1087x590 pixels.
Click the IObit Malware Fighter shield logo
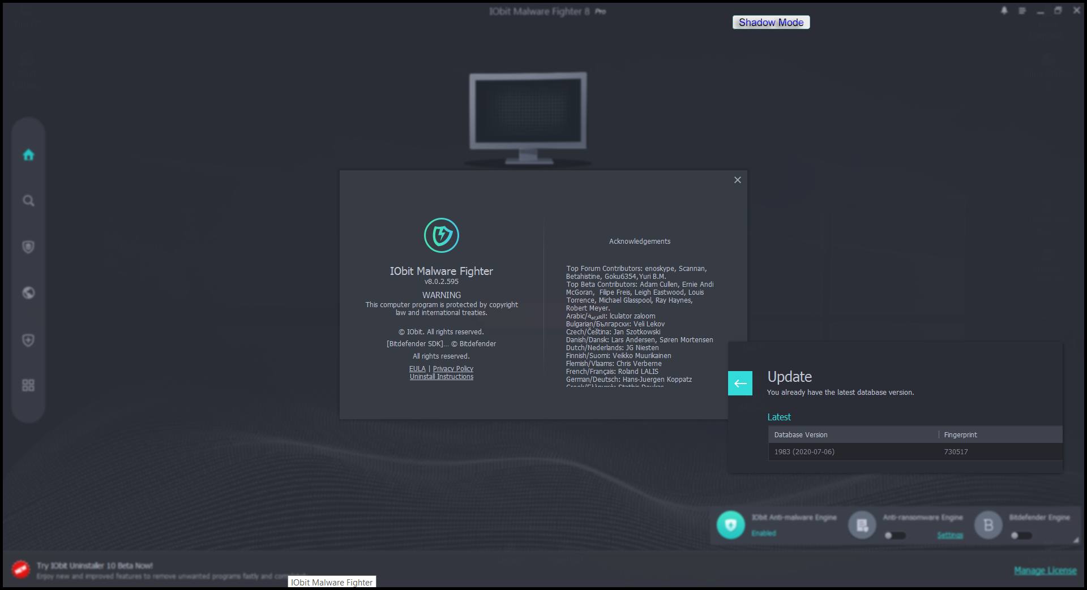[x=442, y=235]
